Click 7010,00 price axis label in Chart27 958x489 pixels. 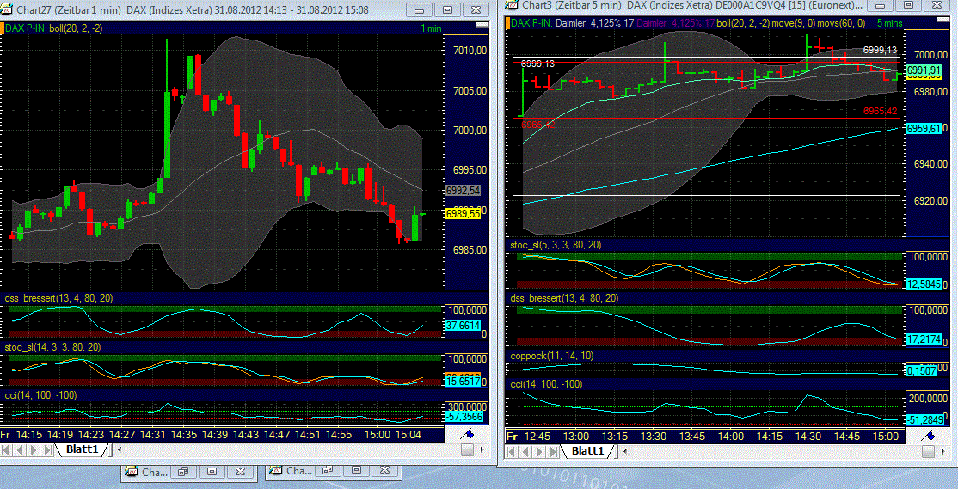(470, 51)
